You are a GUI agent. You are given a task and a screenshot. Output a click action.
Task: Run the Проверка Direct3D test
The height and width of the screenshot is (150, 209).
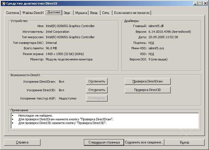[x=148, y=90]
